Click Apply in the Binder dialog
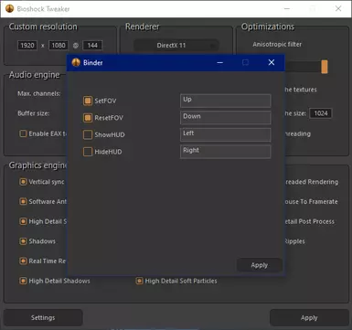Viewport: 352px width, 330px height. (x=260, y=265)
